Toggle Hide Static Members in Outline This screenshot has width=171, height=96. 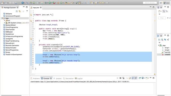pos(168,40)
